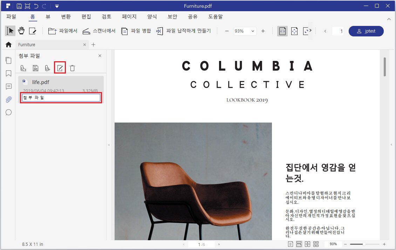The height and width of the screenshot is (250, 396).
Task: Add a new tab with the plus button
Action: click(x=94, y=45)
